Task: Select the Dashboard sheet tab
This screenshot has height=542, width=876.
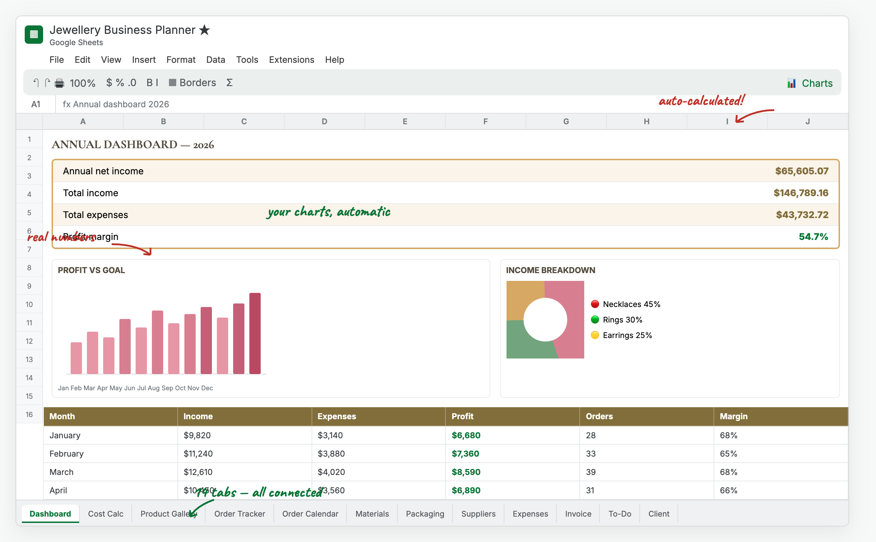Action: pyautogui.click(x=50, y=514)
